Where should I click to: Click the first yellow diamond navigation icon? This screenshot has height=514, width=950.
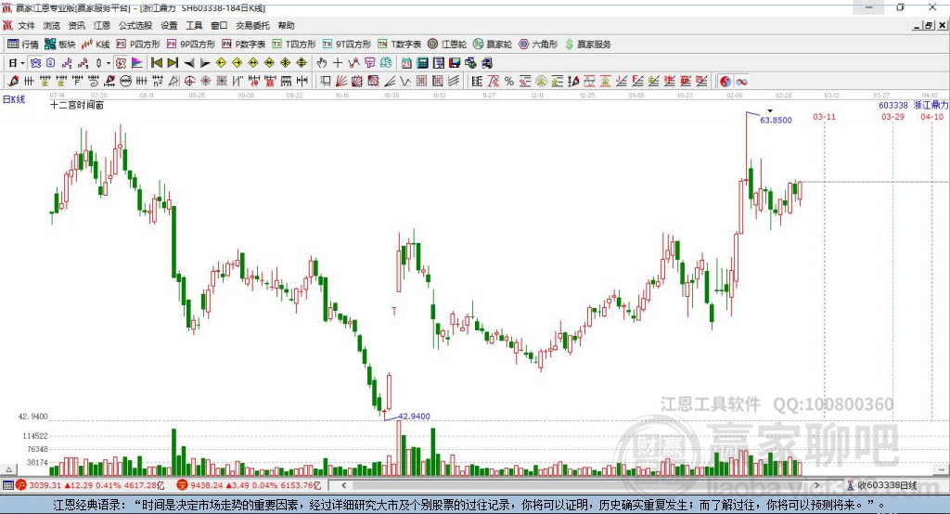click(x=221, y=63)
